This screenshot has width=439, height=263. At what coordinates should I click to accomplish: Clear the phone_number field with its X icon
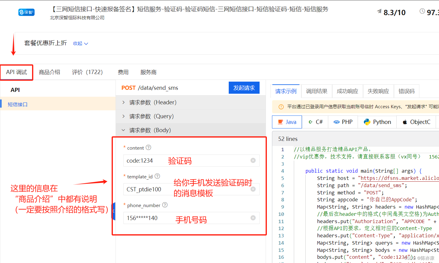pos(253,218)
